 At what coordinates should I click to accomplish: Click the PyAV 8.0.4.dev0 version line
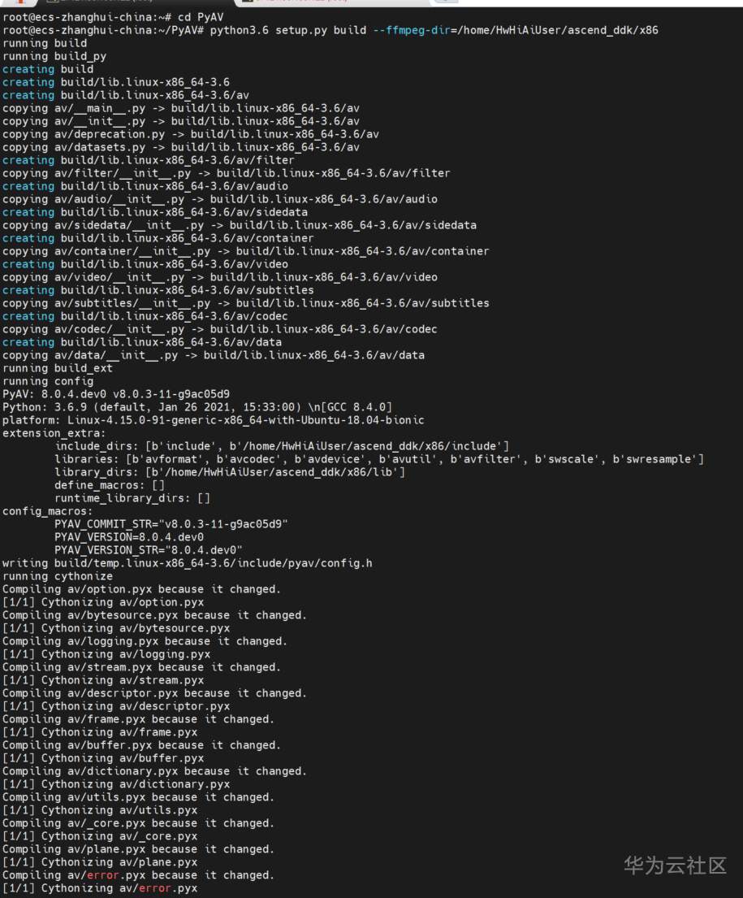click(x=115, y=394)
